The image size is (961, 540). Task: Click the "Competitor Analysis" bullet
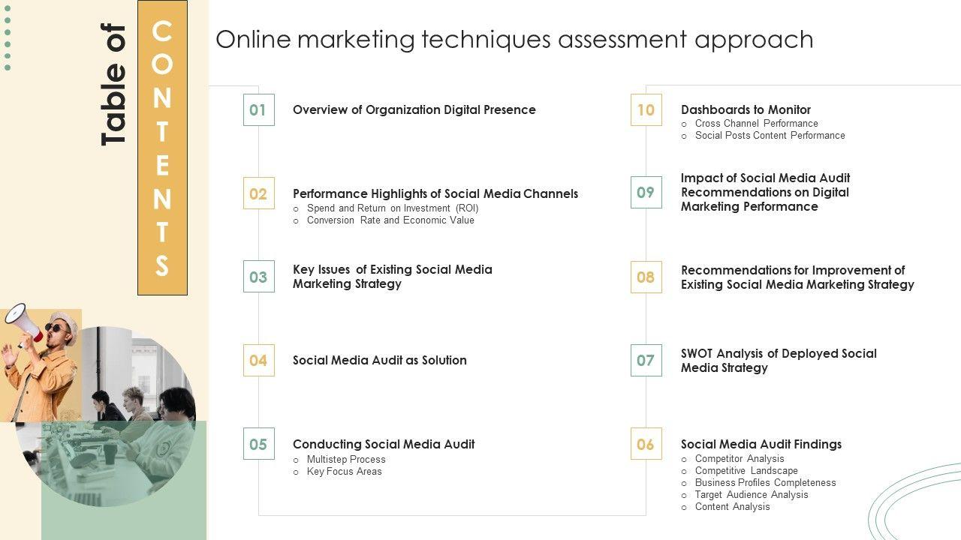click(x=740, y=458)
